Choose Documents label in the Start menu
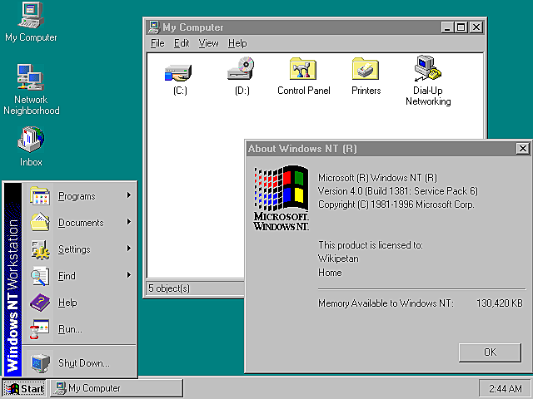This screenshot has height=399, width=533. 81,223
